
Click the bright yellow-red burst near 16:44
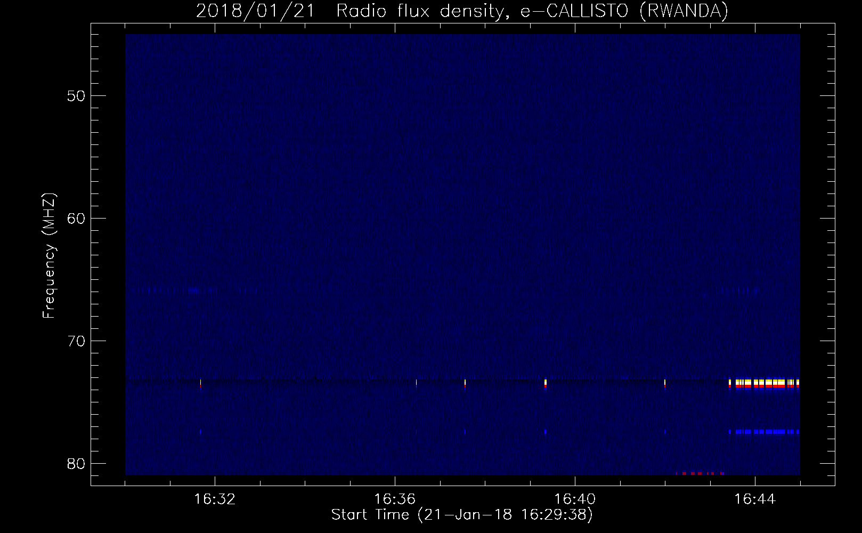coord(764,384)
